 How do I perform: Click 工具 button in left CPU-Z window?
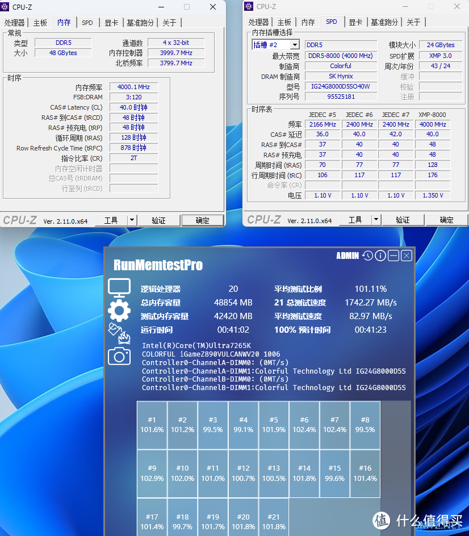tap(111, 220)
